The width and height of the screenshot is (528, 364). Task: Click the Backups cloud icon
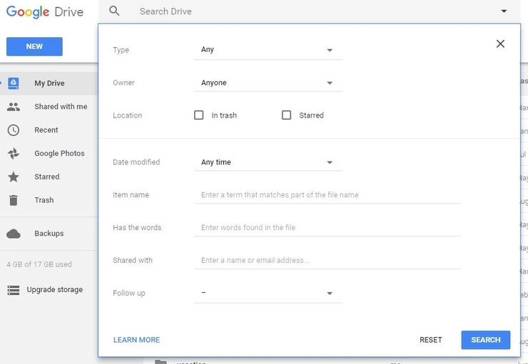click(x=14, y=234)
